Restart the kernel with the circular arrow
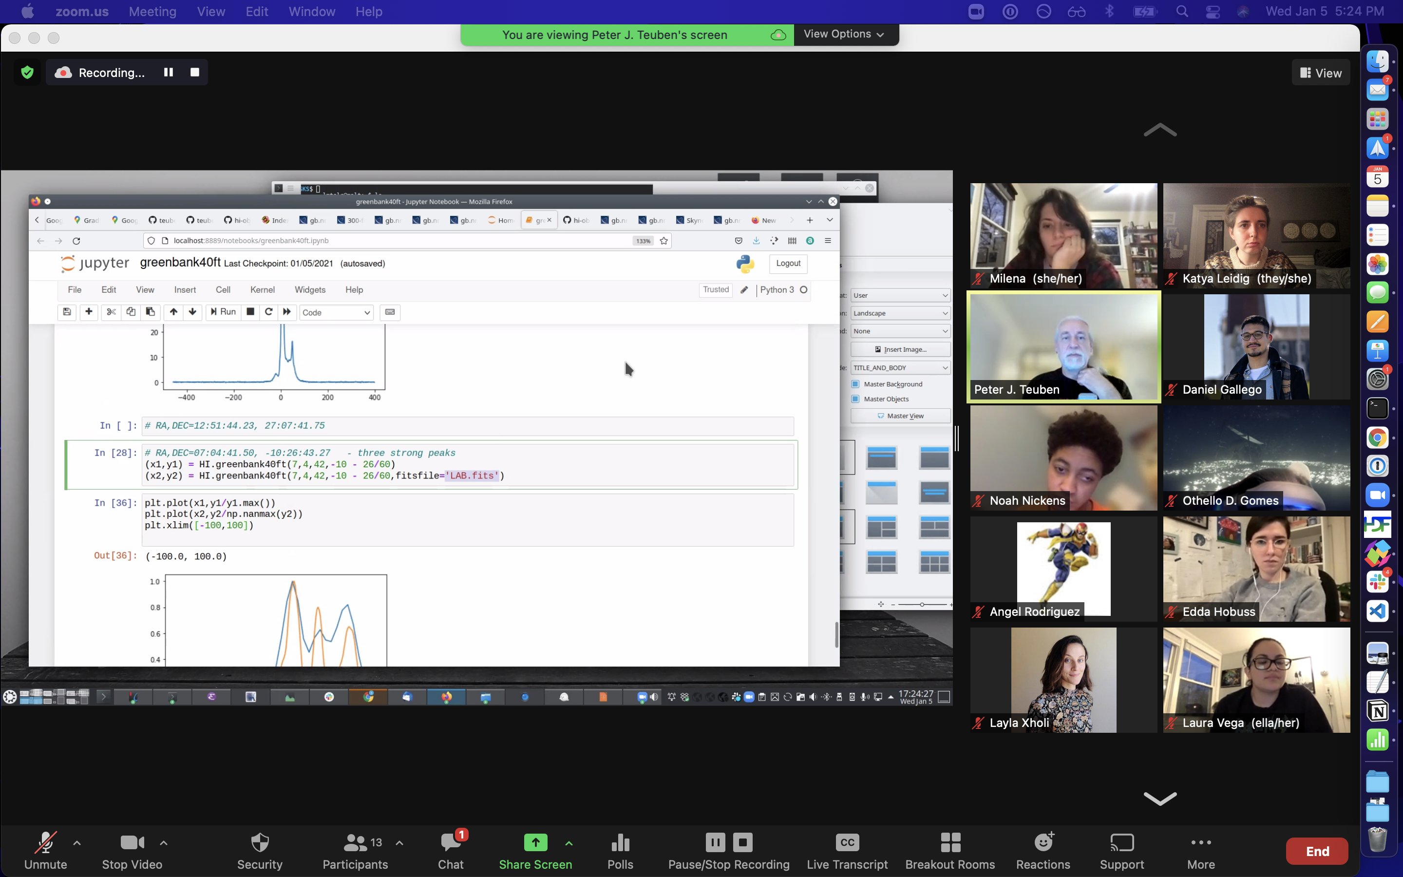The height and width of the screenshot is (877, 1403). (268, 312)
